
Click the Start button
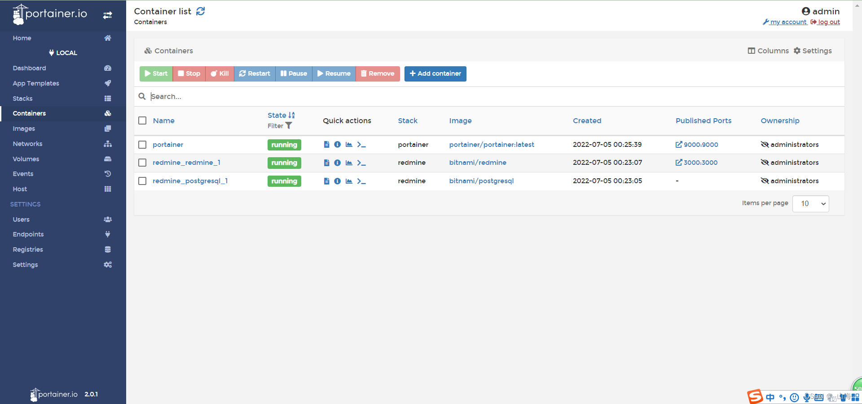(x=156, y=73)
